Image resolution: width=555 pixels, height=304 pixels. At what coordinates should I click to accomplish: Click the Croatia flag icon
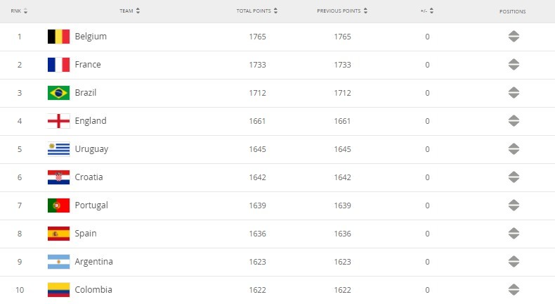coord(58,177)
